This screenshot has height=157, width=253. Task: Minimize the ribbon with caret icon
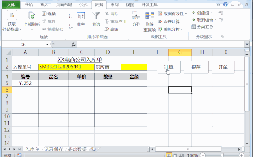tap(219, 4)
